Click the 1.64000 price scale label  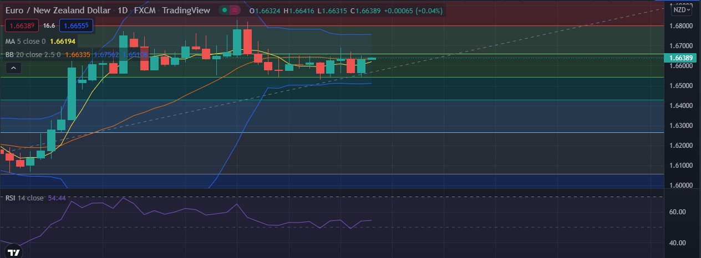point(681,105)
